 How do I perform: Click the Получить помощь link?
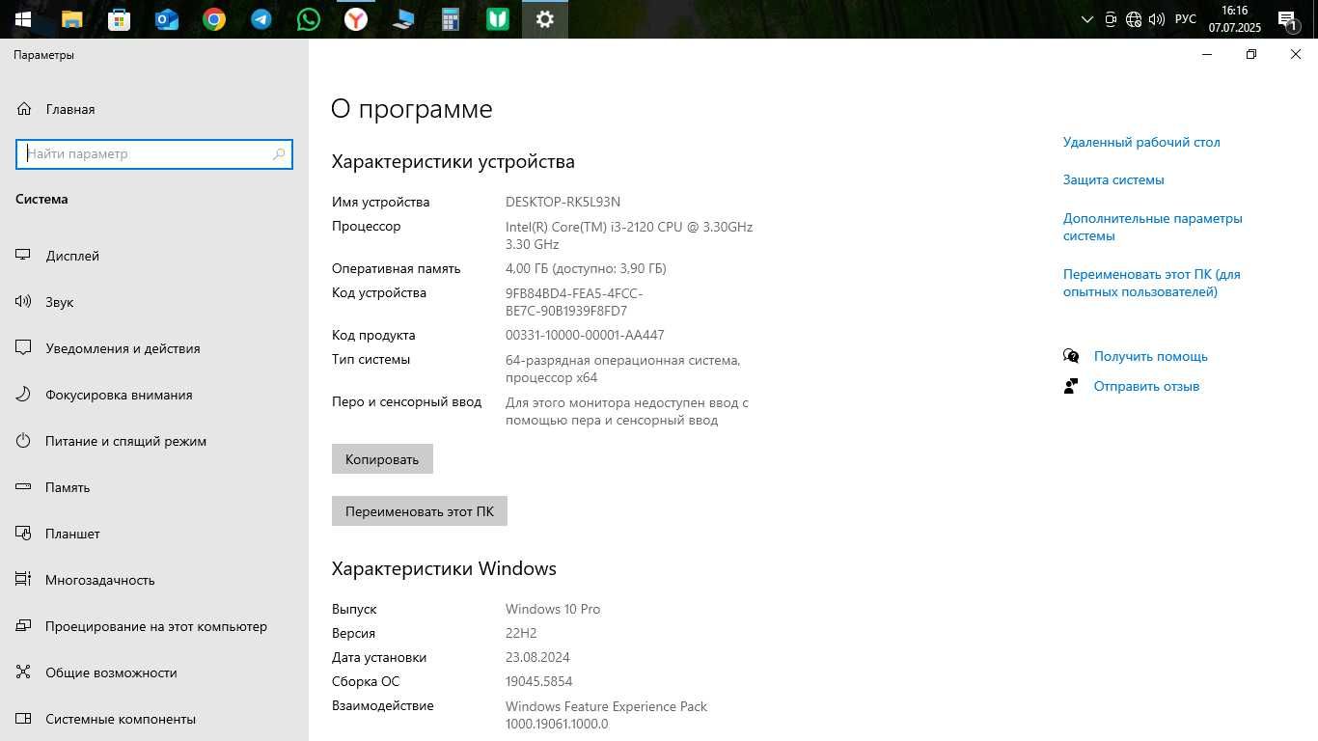[1151, 356]
